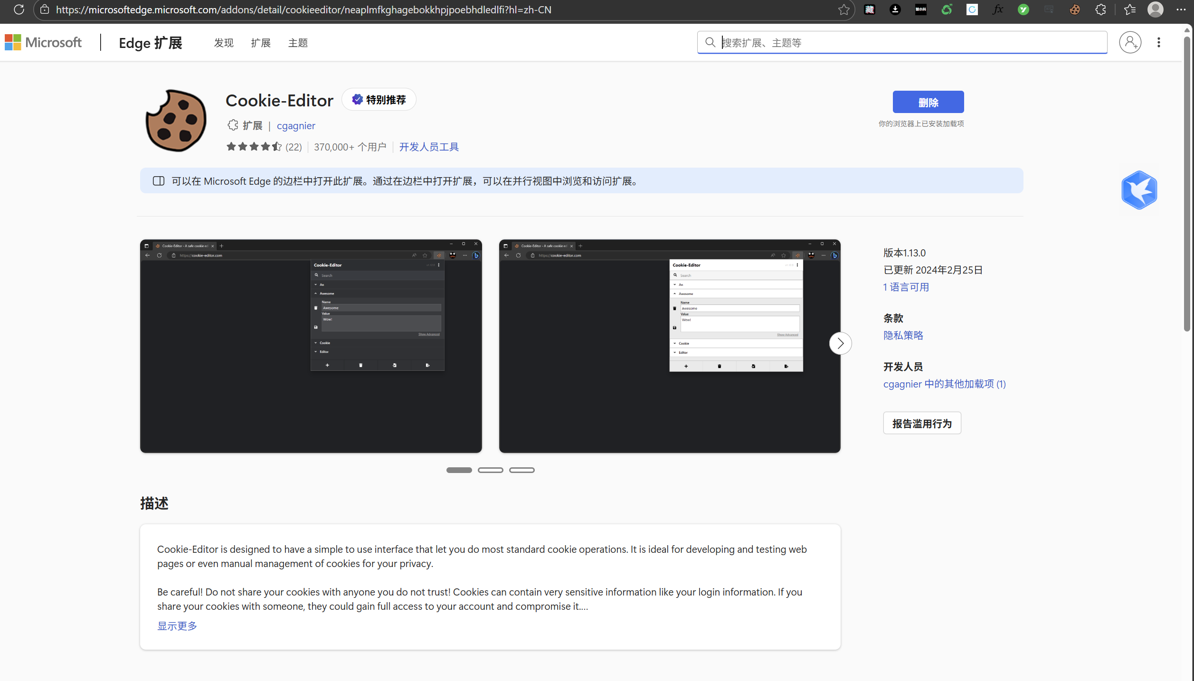Screen dimensions: 1194x681
Task: Open the three-dot options menu in the page header
Action: point(1159,42)
